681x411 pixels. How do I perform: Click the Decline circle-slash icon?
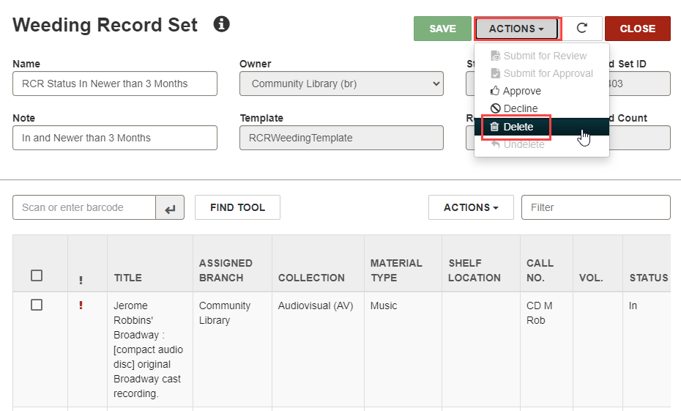tap(496, 108)
